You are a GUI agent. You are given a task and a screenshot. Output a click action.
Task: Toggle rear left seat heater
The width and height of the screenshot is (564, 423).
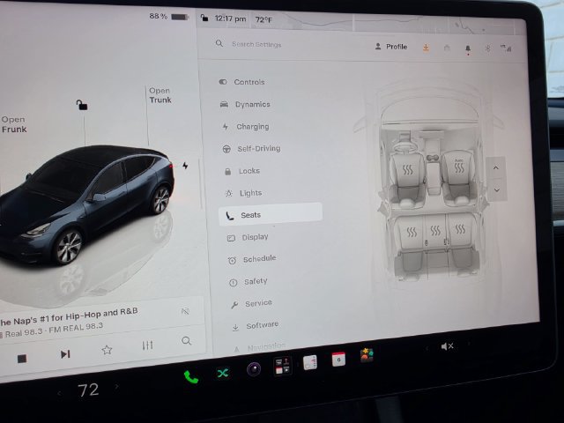pyautogui.click(x=412, y=232)
